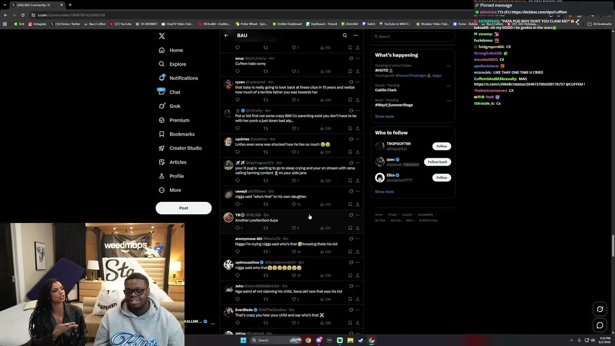Click Grok icon on ryzen's post

[x=351, y=82]
